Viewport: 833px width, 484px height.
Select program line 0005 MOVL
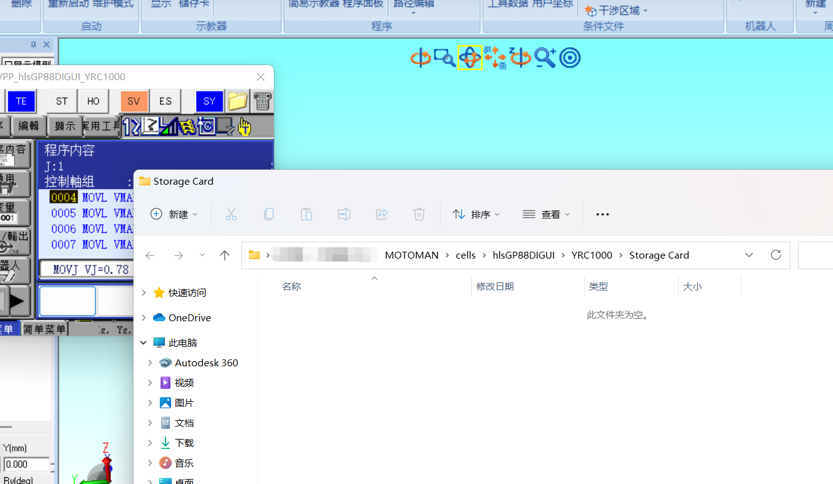[x=92, y=213]
